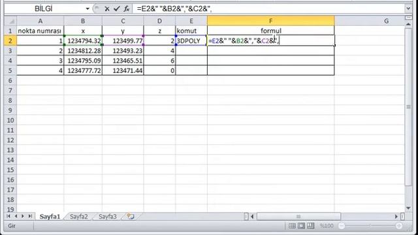The image size is (418, 235).
Task: Click cell containing 1234795.09
Action: pos(83,61)
